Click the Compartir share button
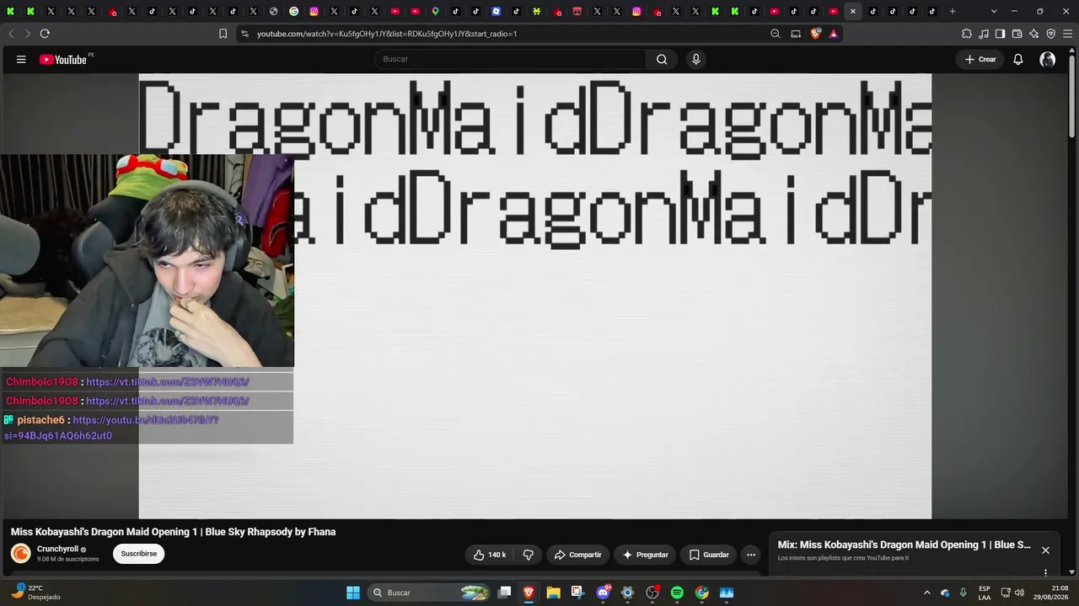 pos(577,555)
